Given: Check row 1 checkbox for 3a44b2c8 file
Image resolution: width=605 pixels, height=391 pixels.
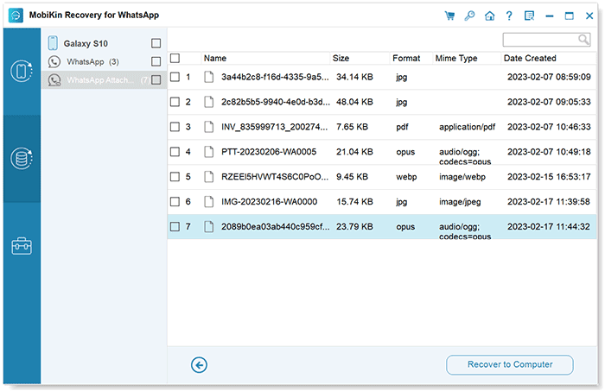Looking at the screenshot, I should tap(175, 77).
